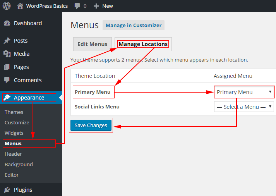Open the Header submenu item

tap(14, 154)
